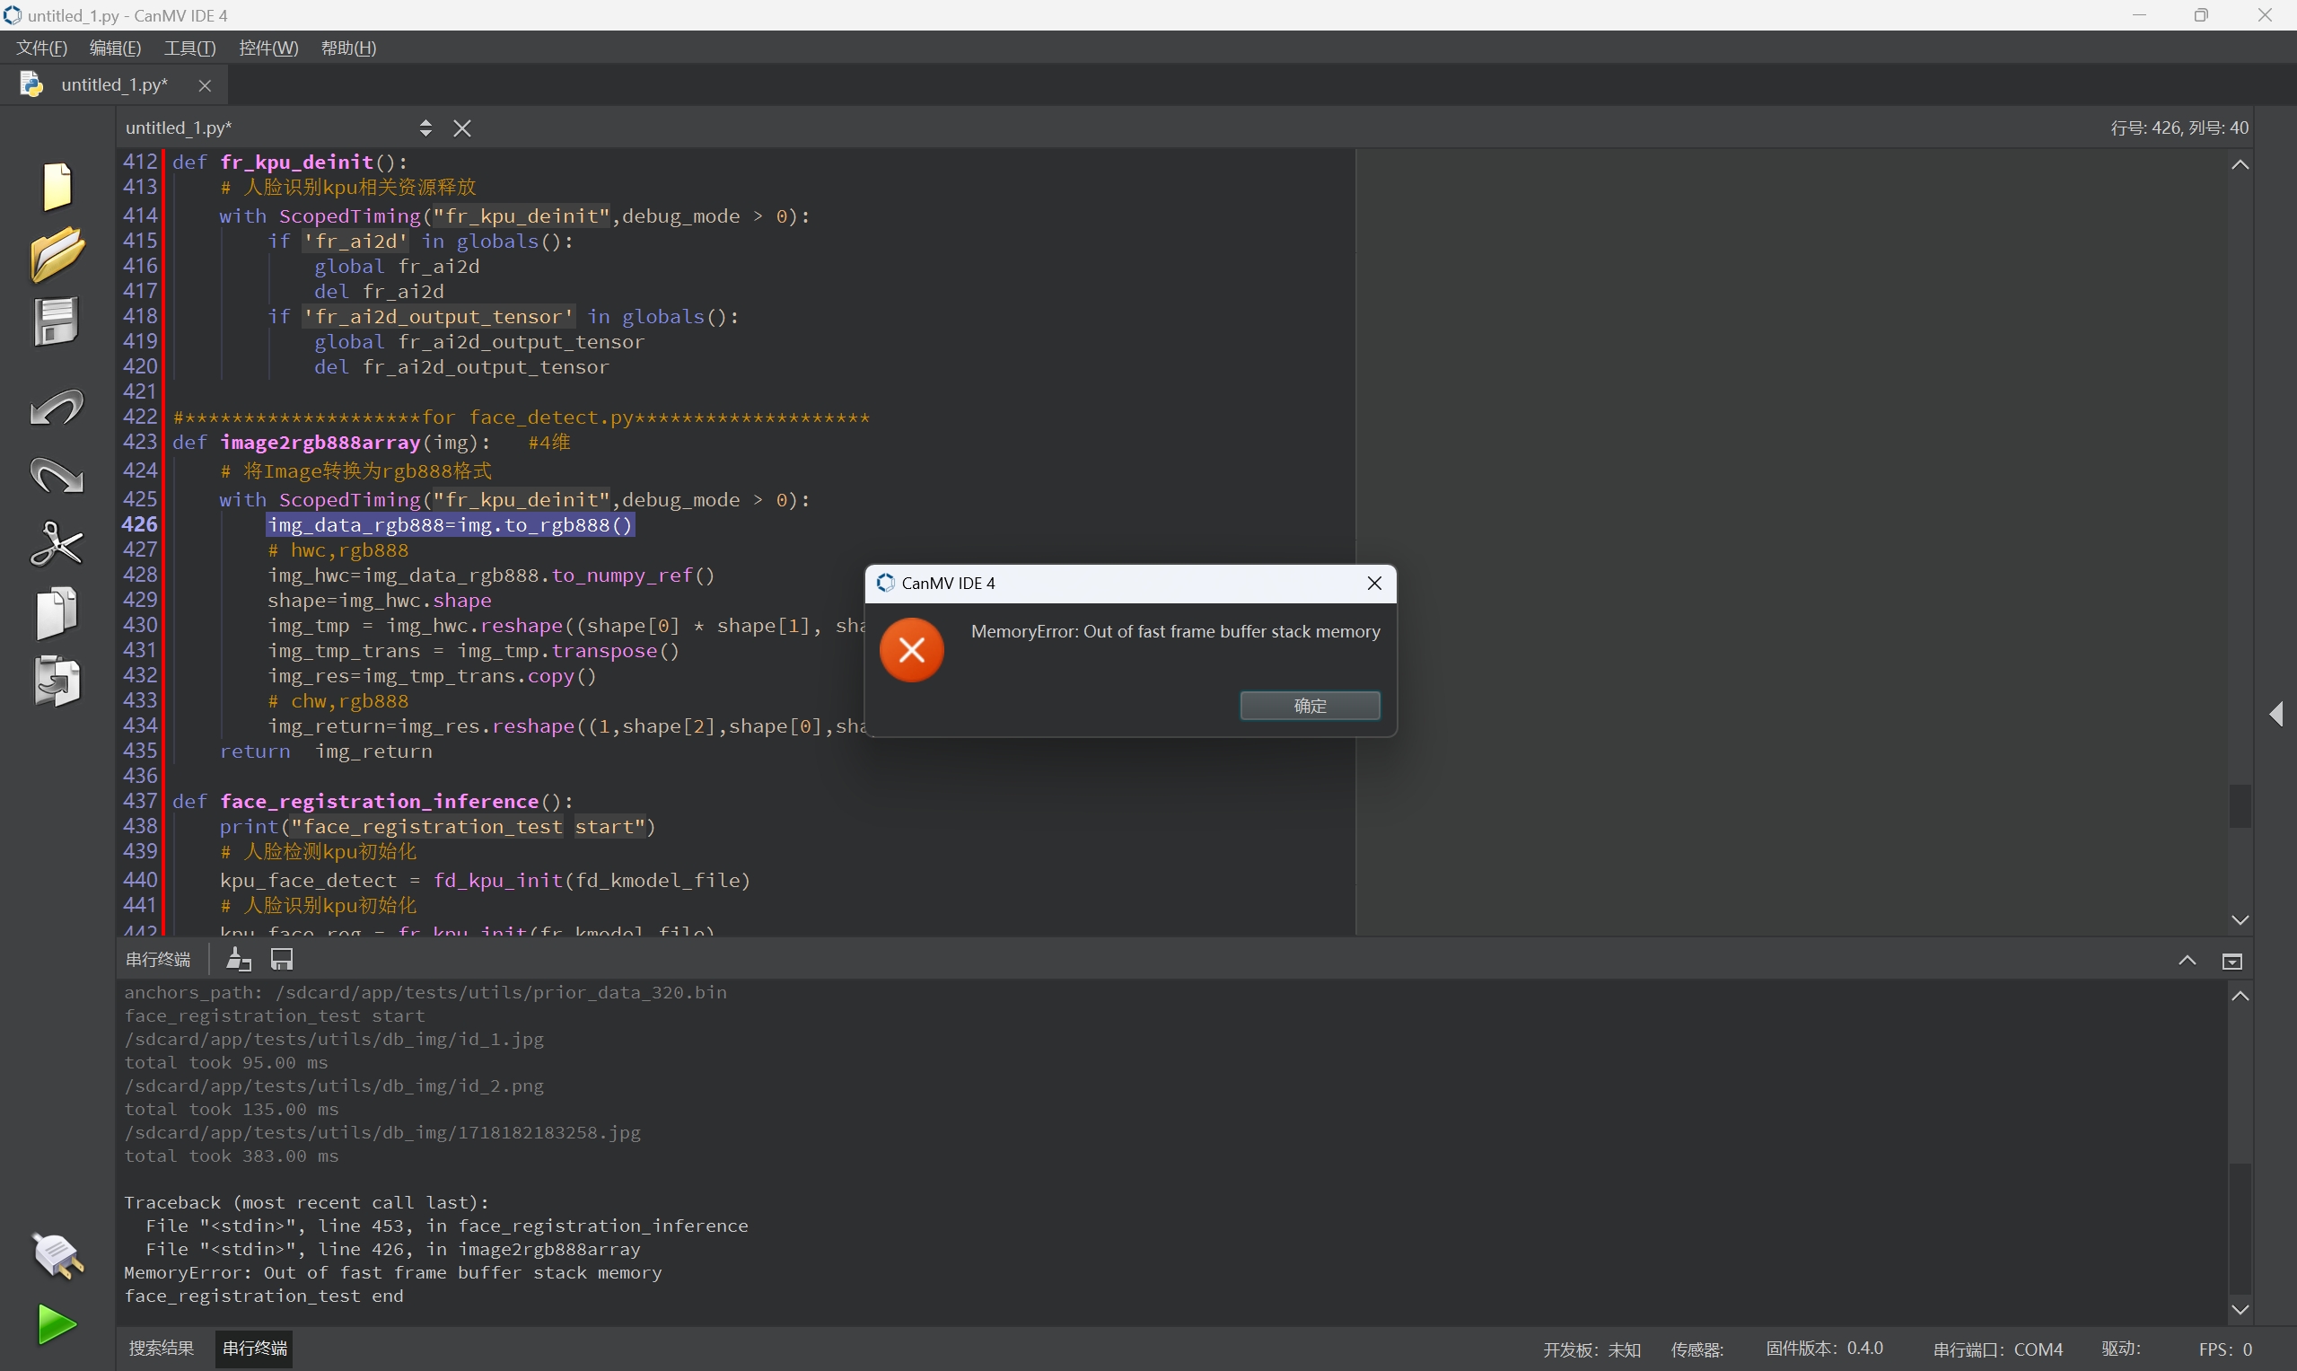Screen dimensions: 2297x1371
Task: Click the 传感器 status entry
Action: pos(1696,1349)
